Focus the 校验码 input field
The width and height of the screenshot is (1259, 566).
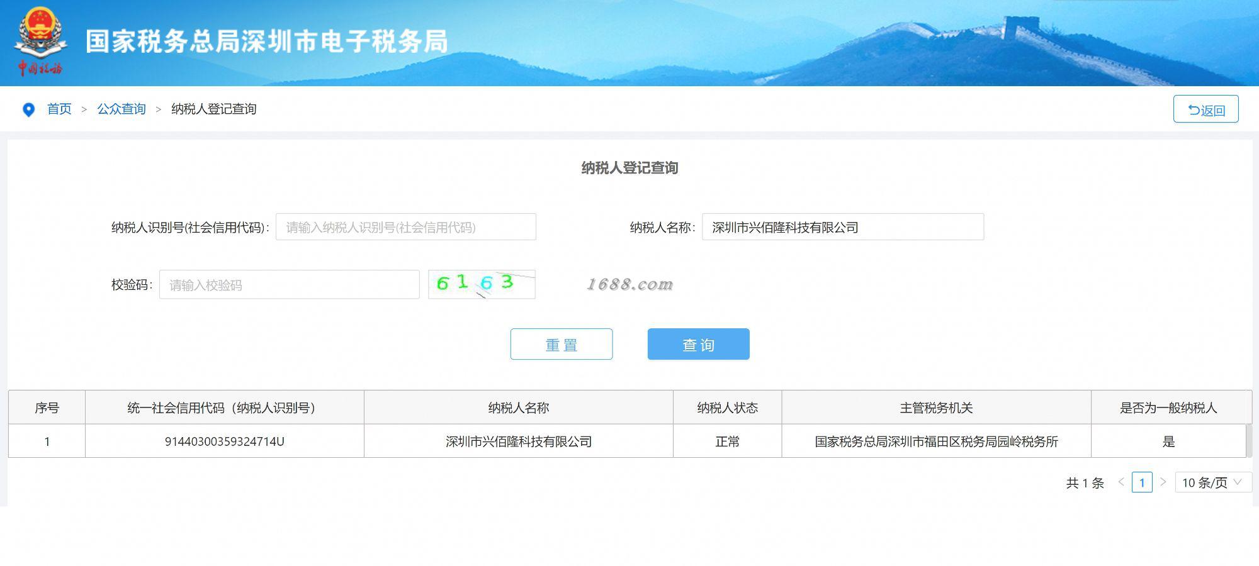[290, 285]
